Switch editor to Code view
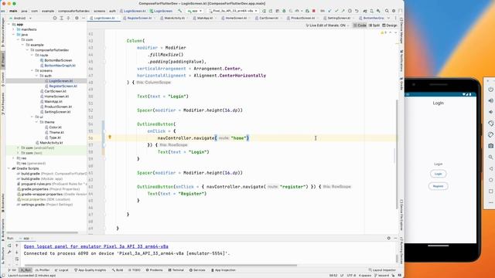 360,25
